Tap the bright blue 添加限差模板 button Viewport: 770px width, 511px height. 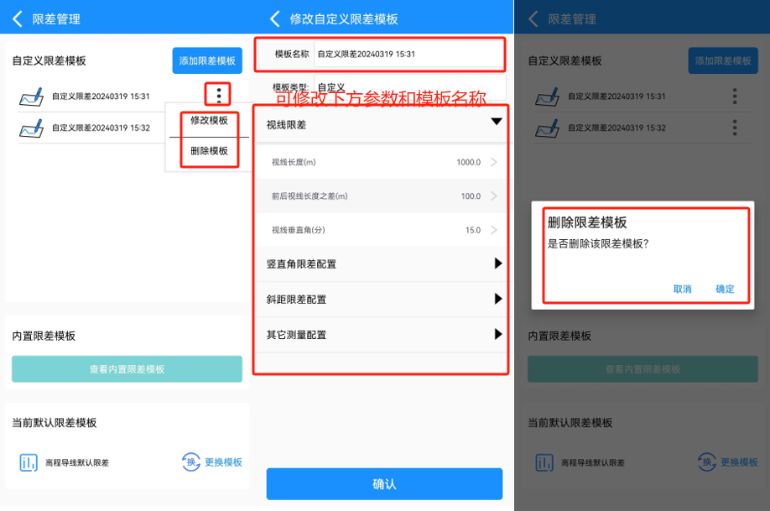[x=207, y=60]
